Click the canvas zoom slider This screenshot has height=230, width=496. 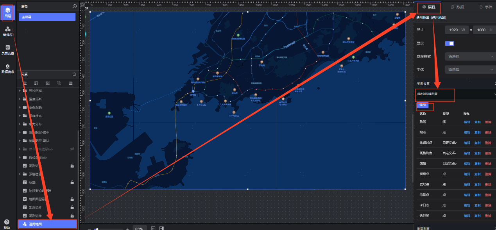pos(97,229)
